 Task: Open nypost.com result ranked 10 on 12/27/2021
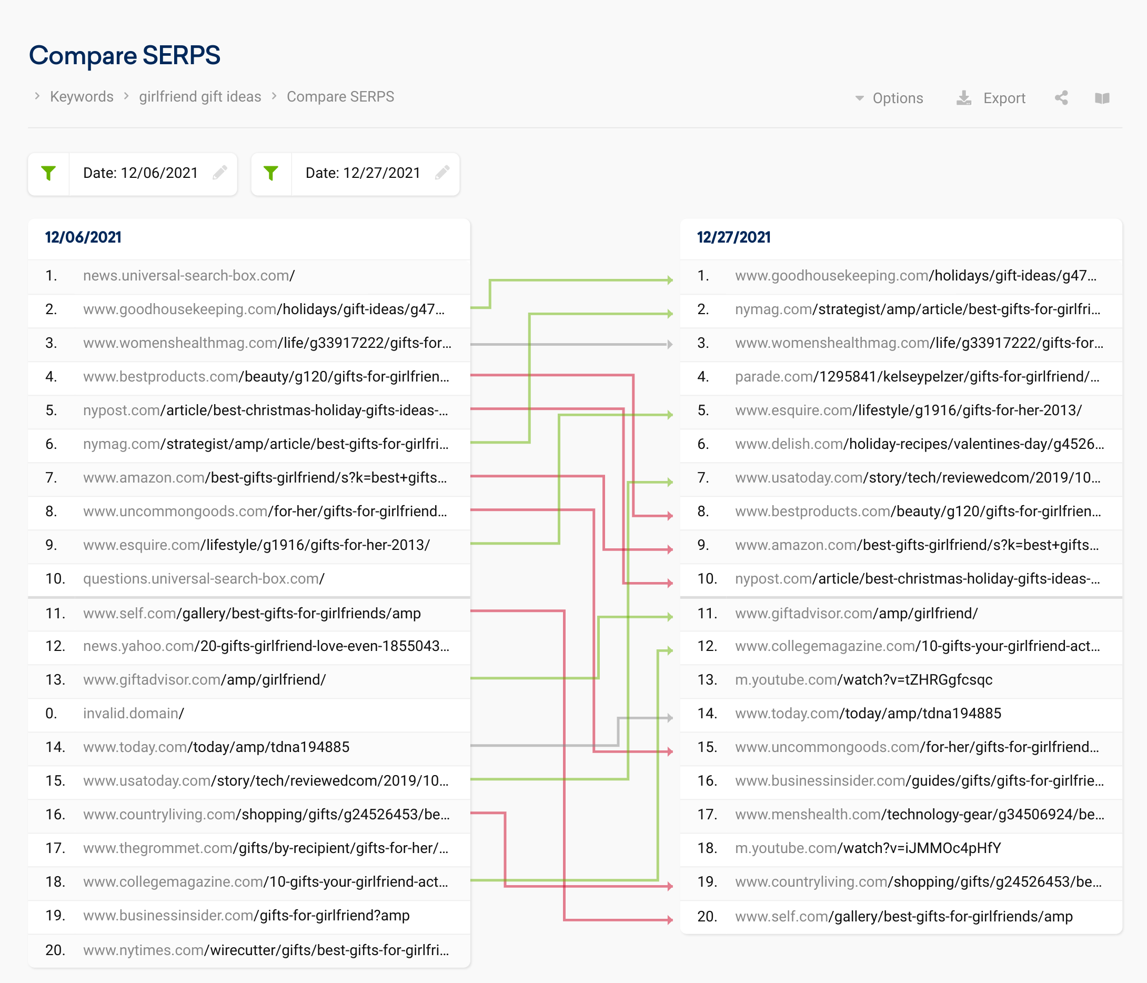click(918, 579)
